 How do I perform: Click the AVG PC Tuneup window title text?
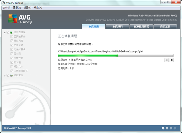(14, 3)
